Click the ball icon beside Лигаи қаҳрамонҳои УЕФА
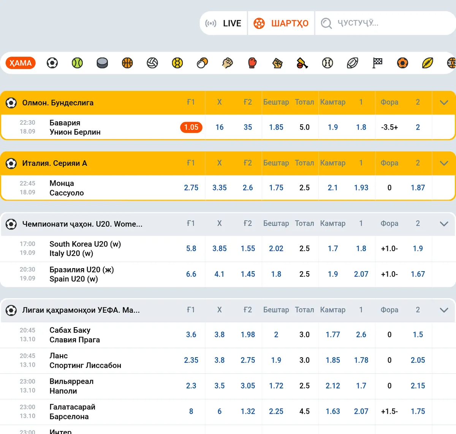Screen dimensions: 456x434 tap(11, 310)
